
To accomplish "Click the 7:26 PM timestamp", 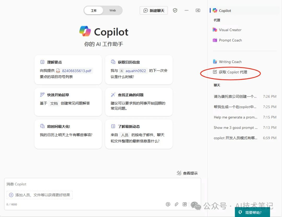I will pyautogui.click(x=269, y=97).
